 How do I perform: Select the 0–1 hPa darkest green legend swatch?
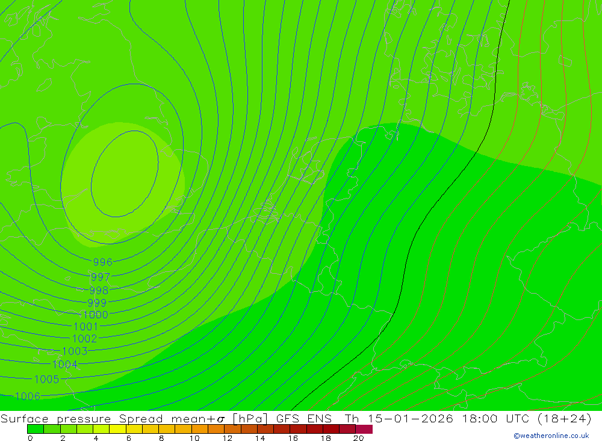(x=36, y=429)
